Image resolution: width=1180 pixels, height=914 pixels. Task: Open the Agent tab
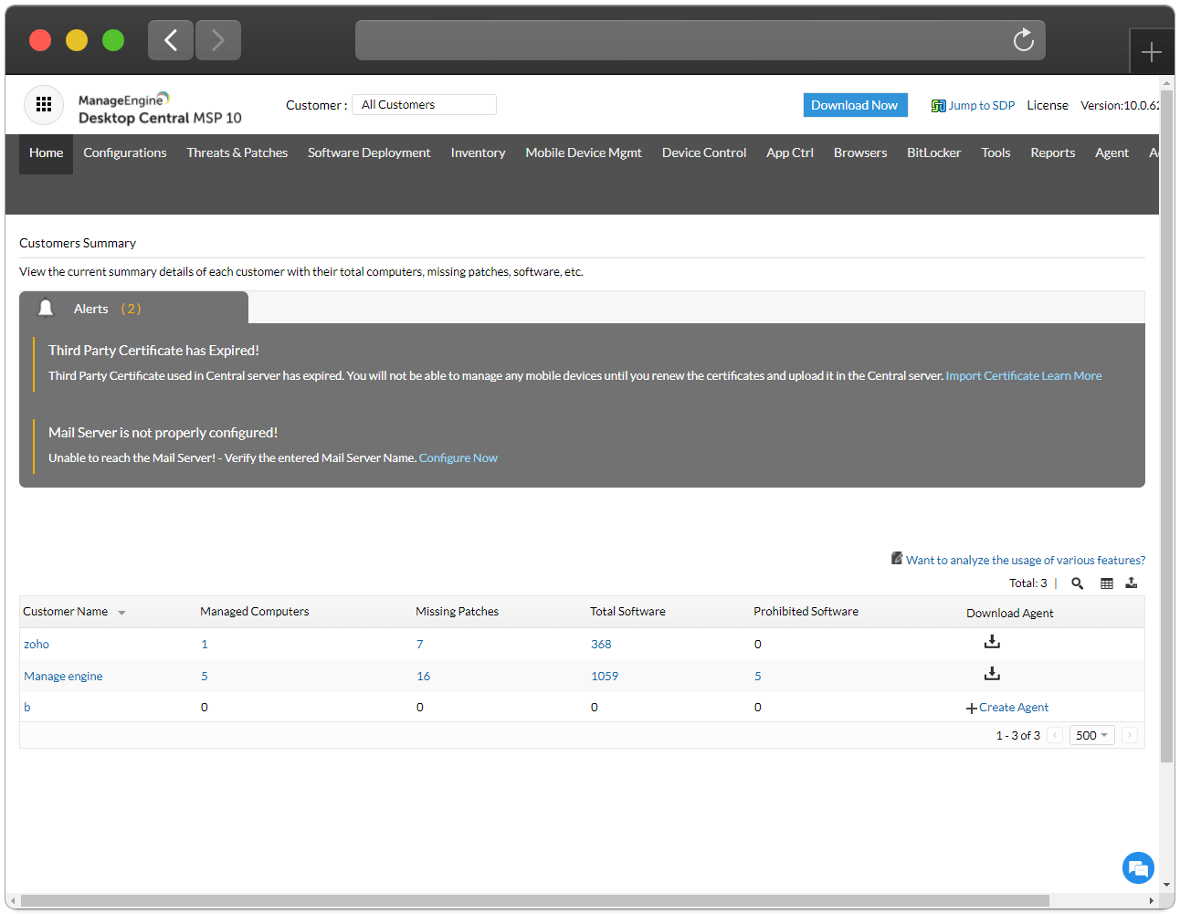tap(1112, 153)
